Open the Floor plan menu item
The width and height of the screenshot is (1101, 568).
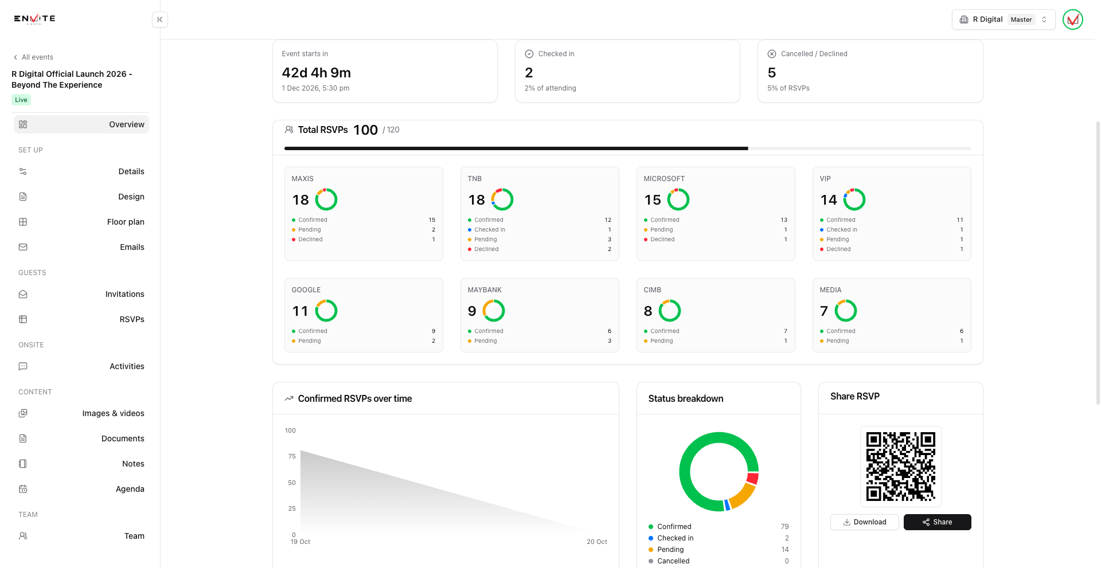coord(81,222)
